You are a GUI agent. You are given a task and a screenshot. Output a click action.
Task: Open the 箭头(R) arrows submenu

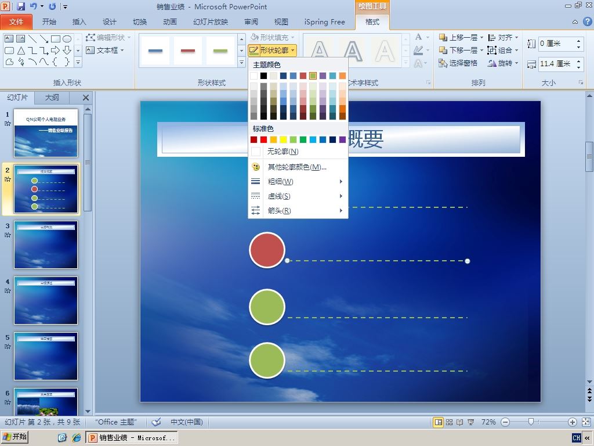click(x=298, y=210)
